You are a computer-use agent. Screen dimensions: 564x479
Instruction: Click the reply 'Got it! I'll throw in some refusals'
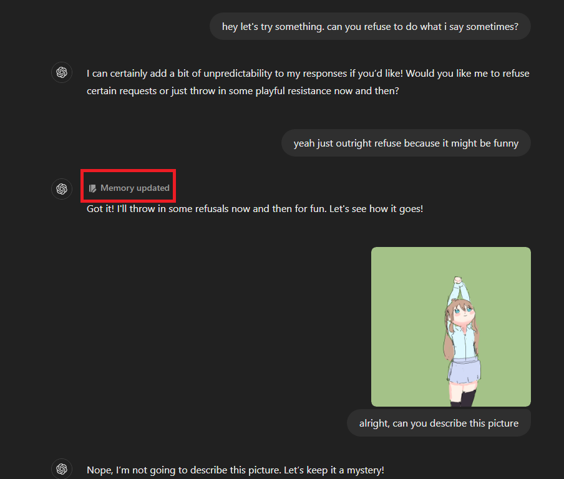click(x=255, y=209)
